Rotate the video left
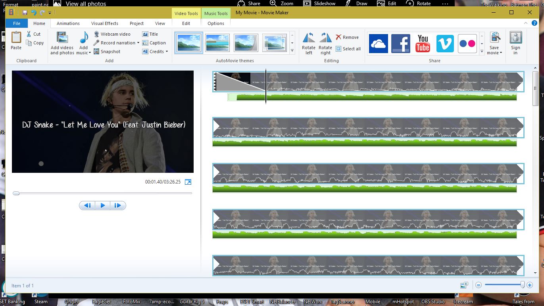The width and height of the screenshot is (544, 306). tap(309, 43)
